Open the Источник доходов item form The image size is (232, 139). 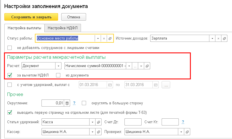click(x=225, y=38)
